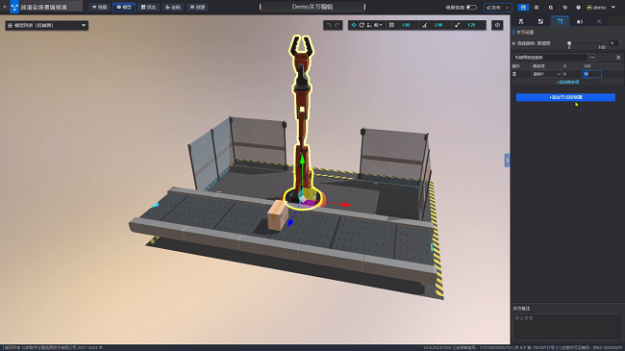Viewport: 625px width, 351px height.
Task: Open the 状态 (state) menu tab
Action: (149, 7)
